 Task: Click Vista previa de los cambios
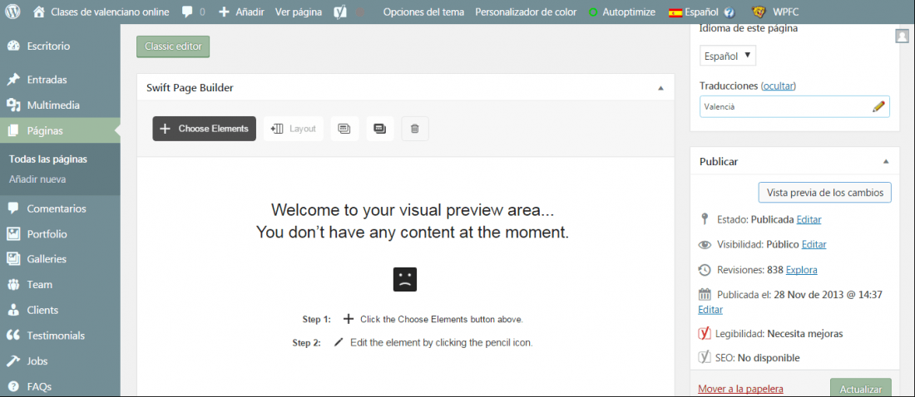tap(824, 193)
